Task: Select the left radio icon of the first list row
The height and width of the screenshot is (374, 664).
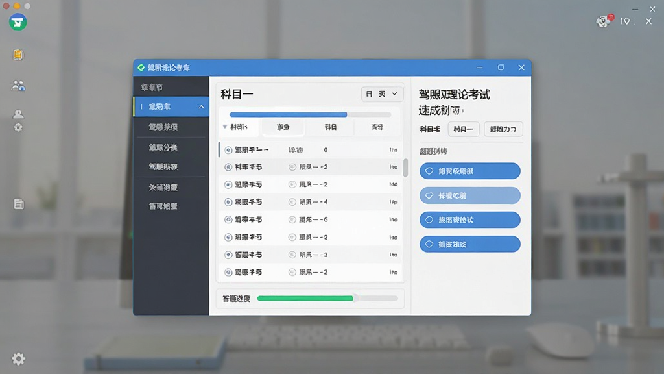Action: (228, 150)
